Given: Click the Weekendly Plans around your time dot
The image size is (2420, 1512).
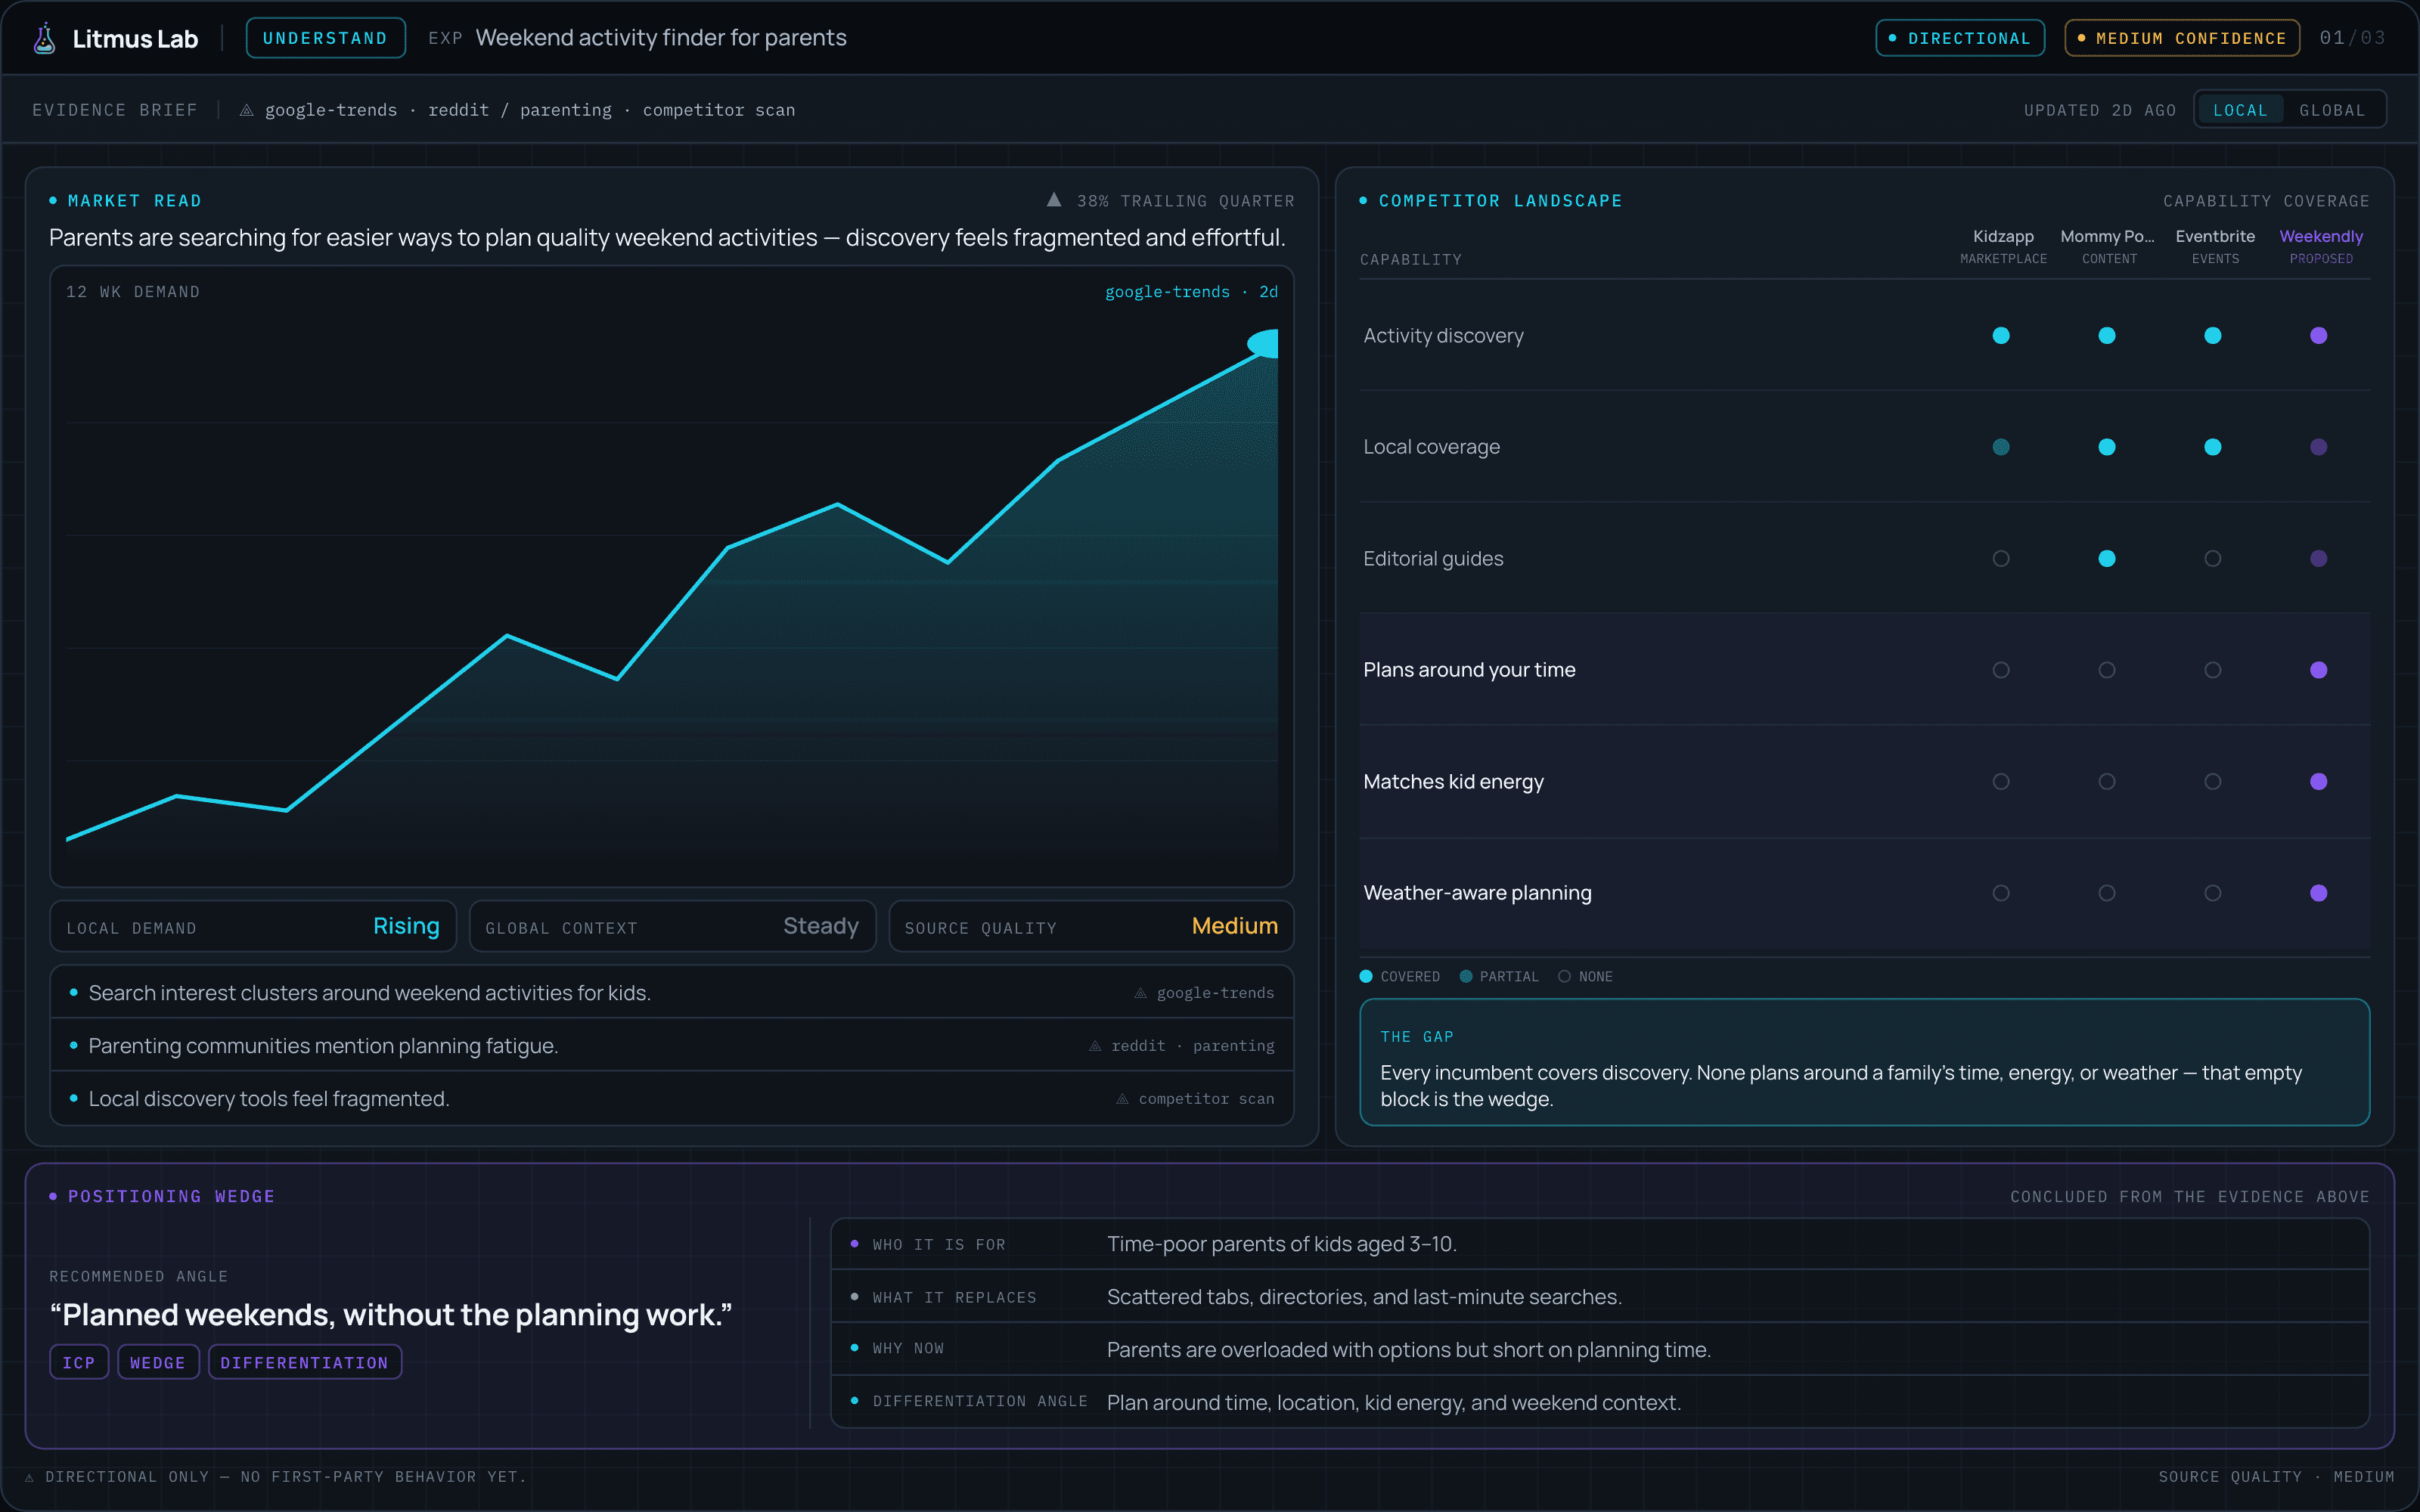Looking at the screenshot, I should [2319, 670].
